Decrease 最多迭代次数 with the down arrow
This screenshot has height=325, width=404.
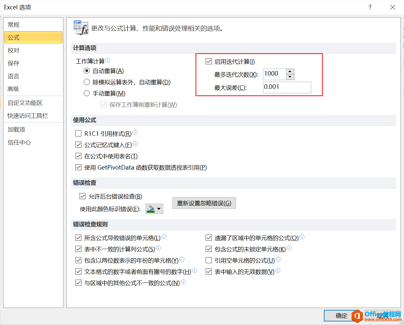[x=290, y=77]
